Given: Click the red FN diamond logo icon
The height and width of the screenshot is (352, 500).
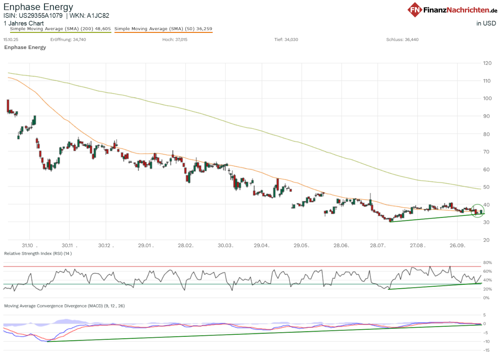Looking at the screenshot, I should pos(415,10).
